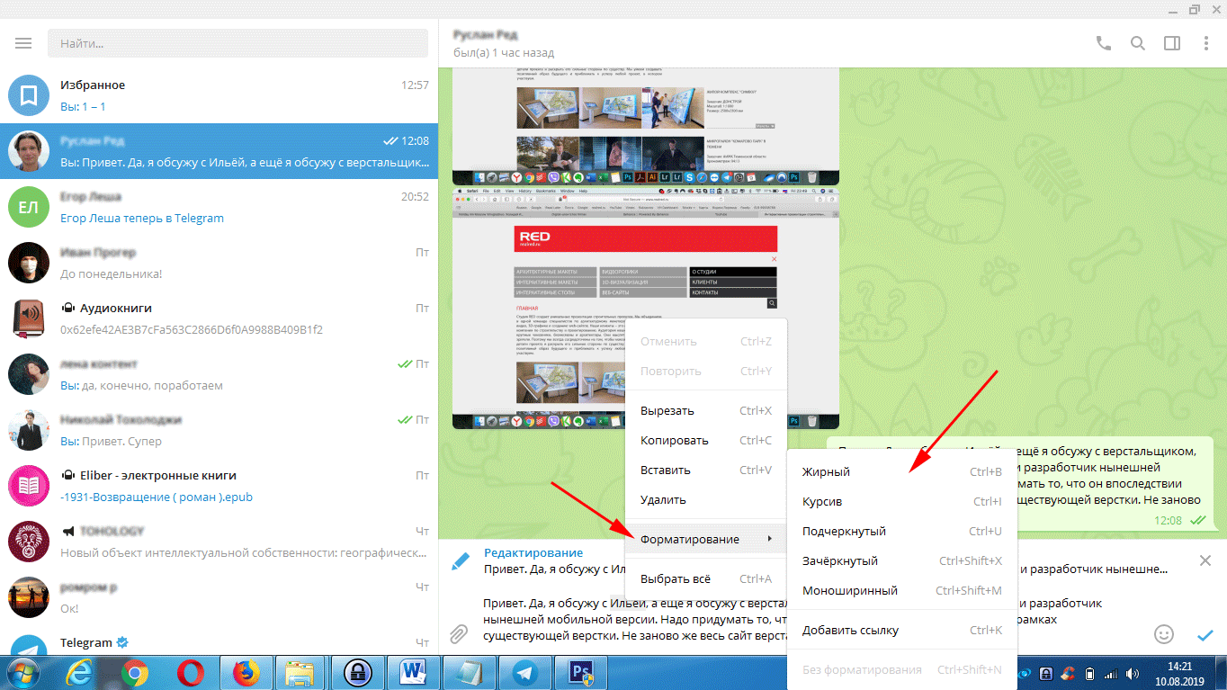The width and height of the screenshot is (1227, 690).
Task: Type in the Найти search field
Action: 237,43
